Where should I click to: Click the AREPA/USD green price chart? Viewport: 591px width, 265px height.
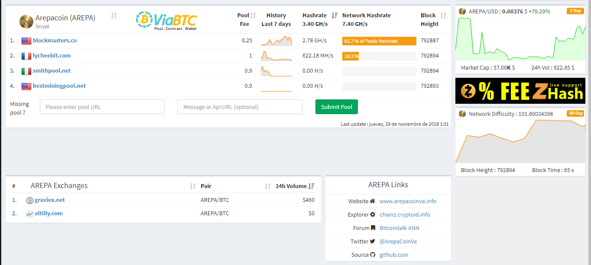[520, 39]
